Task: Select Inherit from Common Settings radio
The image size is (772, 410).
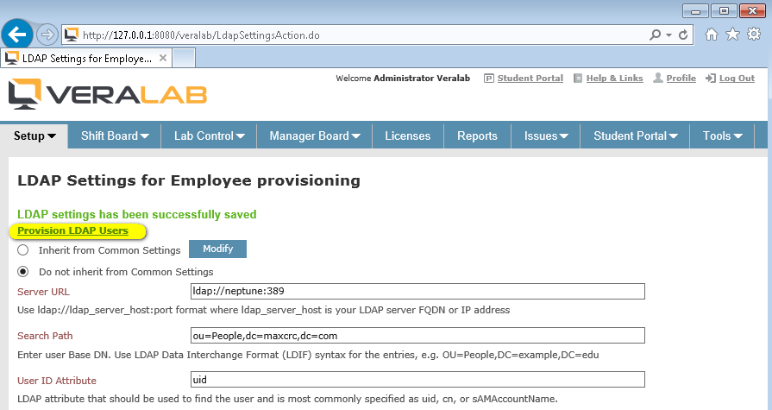Action: tap(22, 250)
